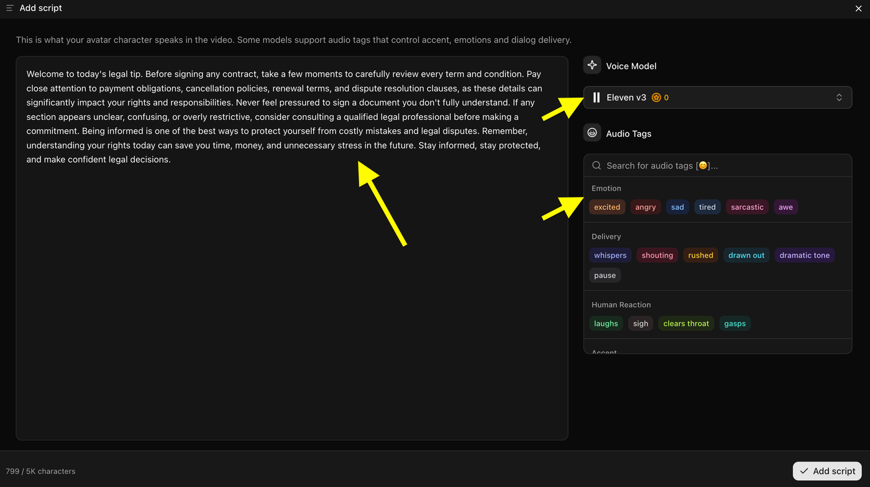Click the Audio Tags label
Viewport: 870px width, 487px height.
coord(628,134)
